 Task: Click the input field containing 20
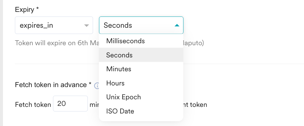(71, 104)
